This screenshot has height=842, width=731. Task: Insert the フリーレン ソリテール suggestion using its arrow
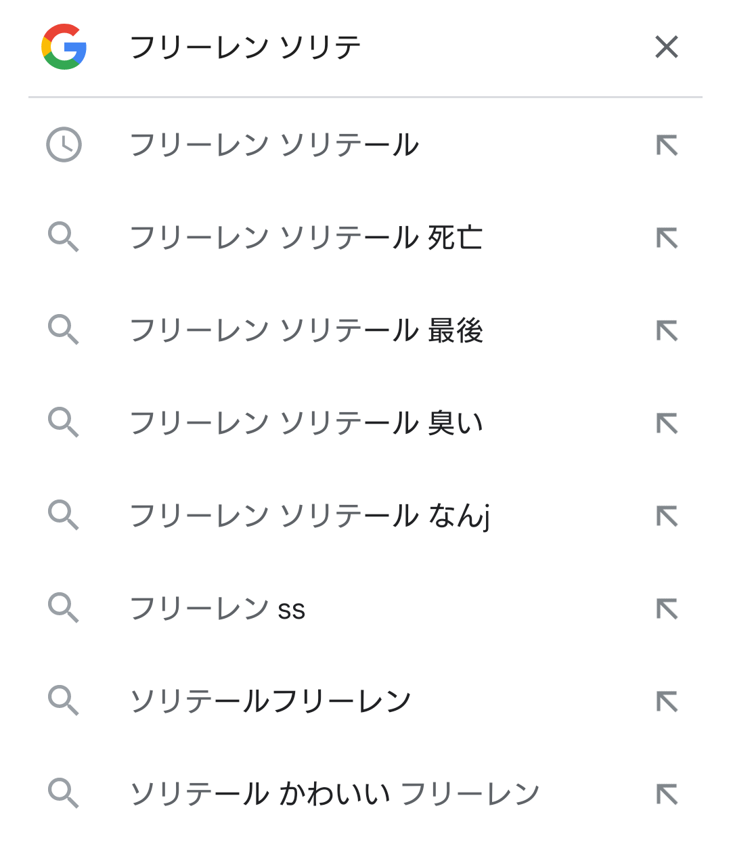667,145
